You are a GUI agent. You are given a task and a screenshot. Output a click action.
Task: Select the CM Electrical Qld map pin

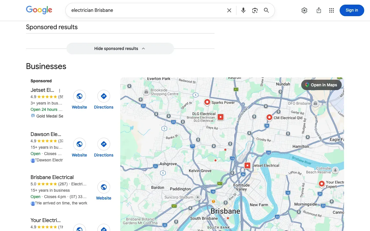tap(269, 117)
